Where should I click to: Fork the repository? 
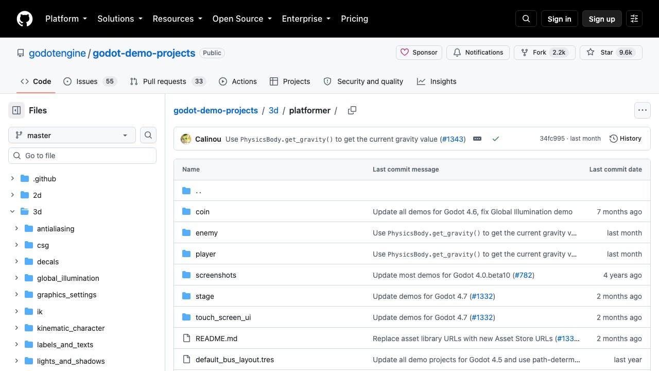click(545, 53)
